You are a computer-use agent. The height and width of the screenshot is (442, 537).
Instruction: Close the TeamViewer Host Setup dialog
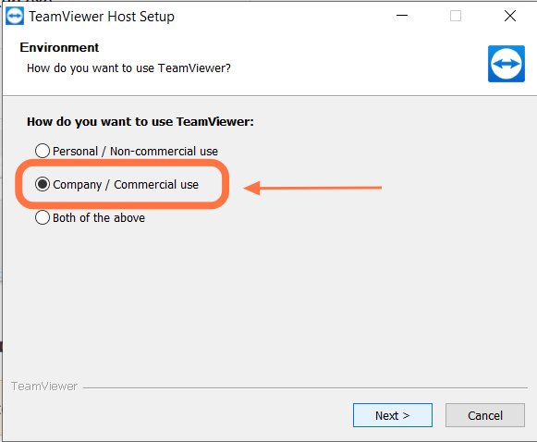tap(510, 16)
